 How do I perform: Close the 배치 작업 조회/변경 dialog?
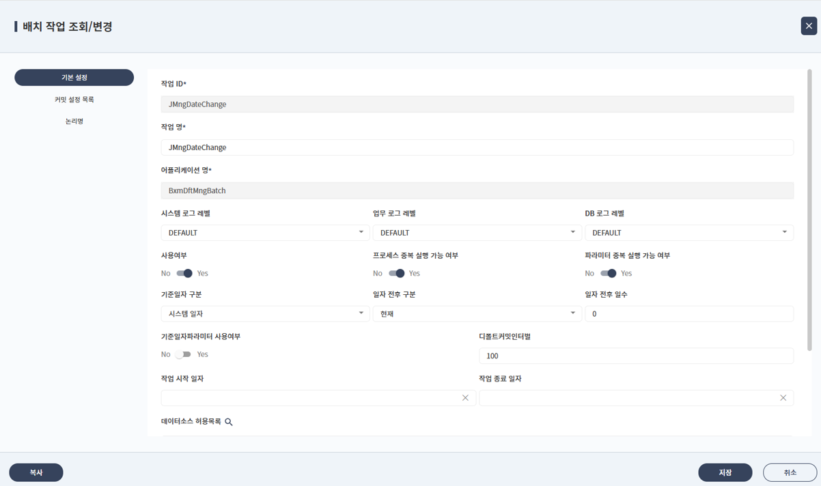pos(809,26)
